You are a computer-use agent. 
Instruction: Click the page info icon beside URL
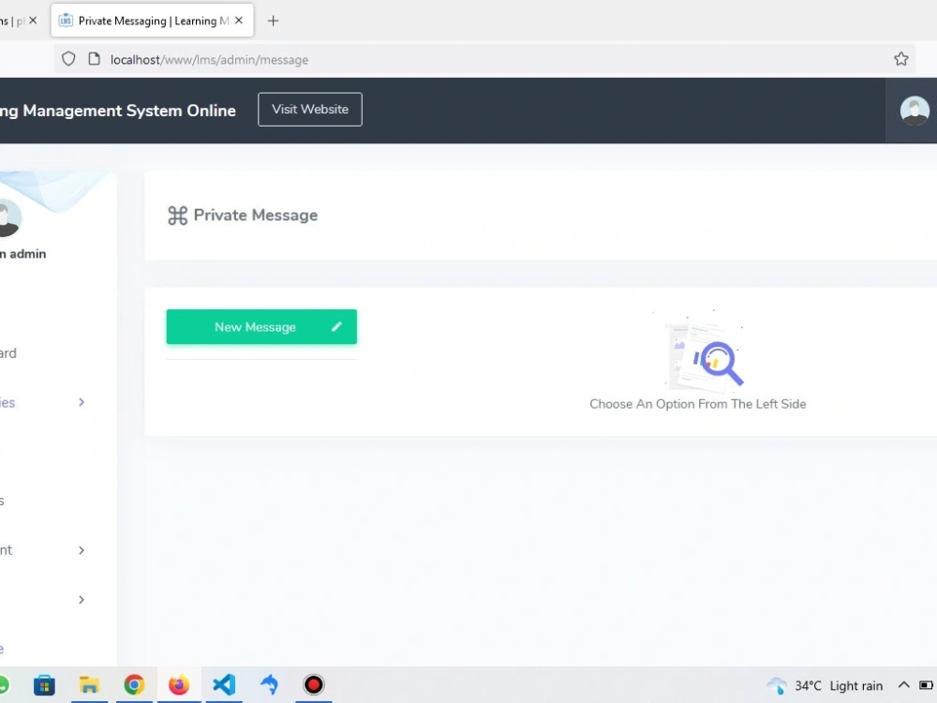[94, 59]
